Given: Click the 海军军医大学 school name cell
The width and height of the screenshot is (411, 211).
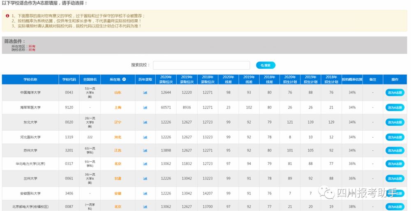Looking at the screenshot, I should [30, 108].
